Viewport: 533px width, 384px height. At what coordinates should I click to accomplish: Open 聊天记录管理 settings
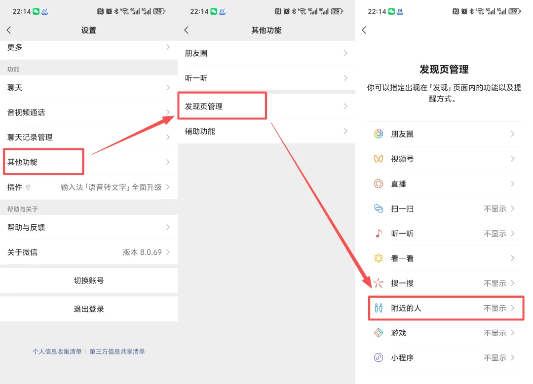click(x=89, y=137)
